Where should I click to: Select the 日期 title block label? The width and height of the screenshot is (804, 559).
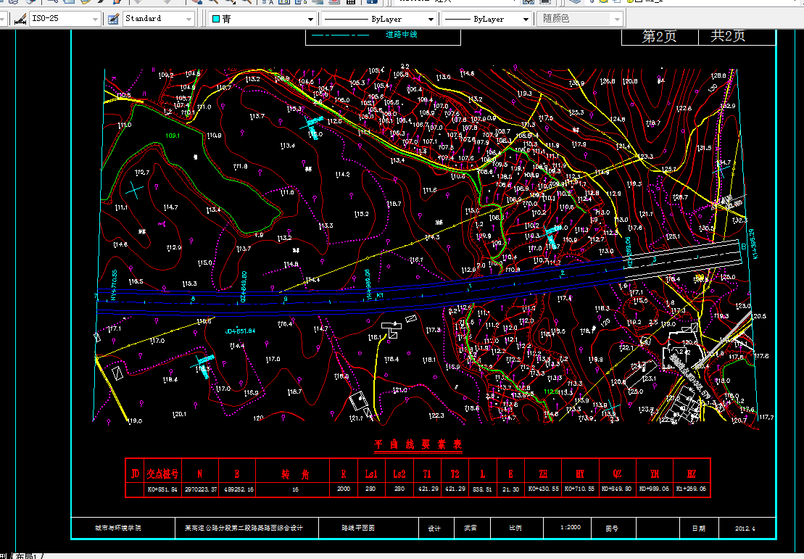pos(698,529)
